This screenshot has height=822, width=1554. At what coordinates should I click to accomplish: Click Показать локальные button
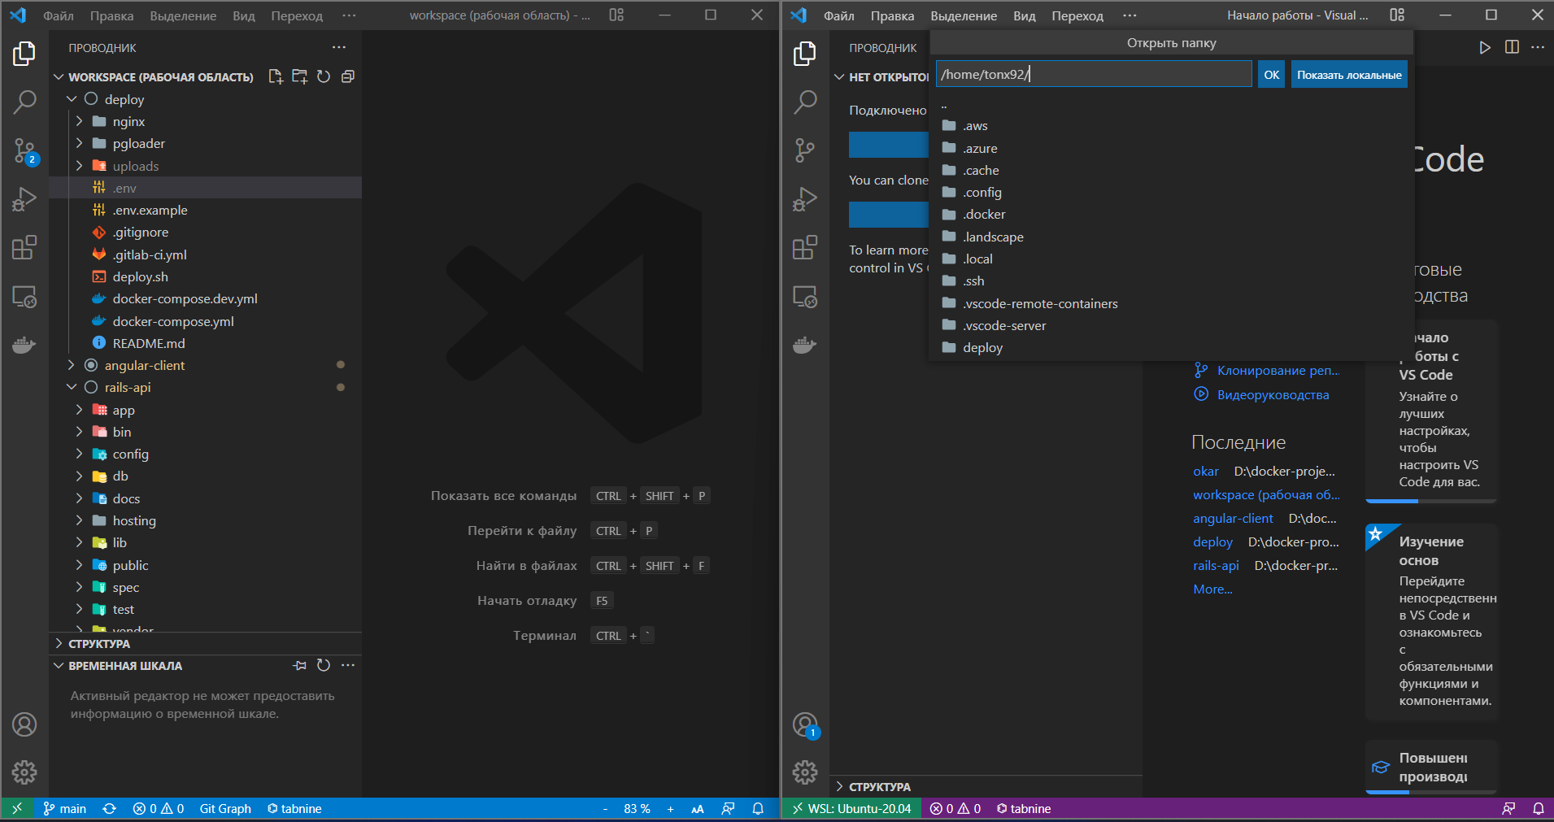[1349, 74]
